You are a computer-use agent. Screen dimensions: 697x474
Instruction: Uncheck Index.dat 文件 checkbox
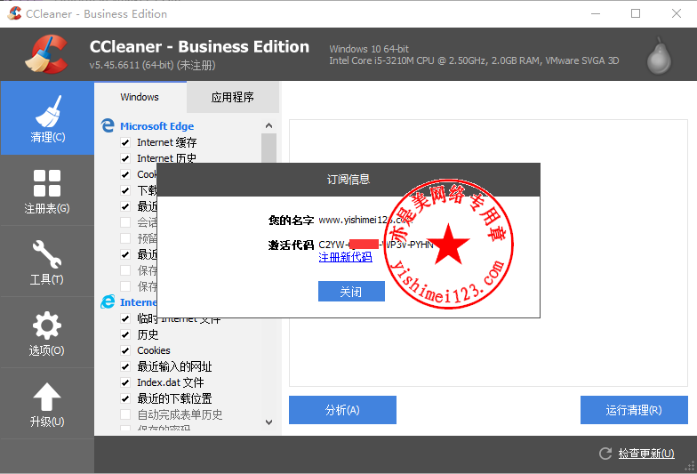125,382
